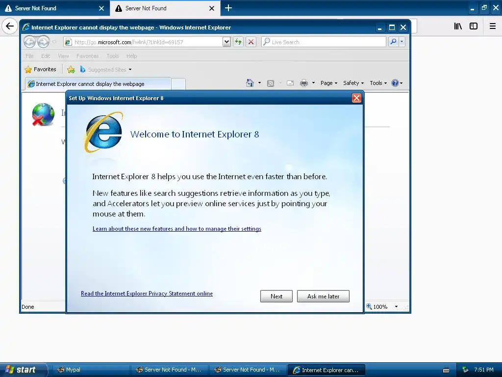This screenshot has width=502, height=377.
Task: Open the IE recent pages dropdown arrow
Action: click(54, 42)
